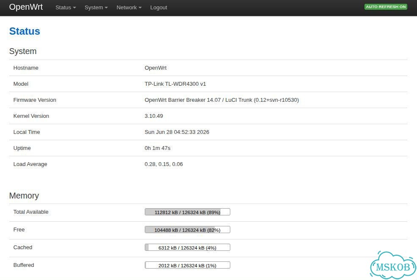Viewport: 417px width, 280px height.
Task: Click the Cached memory label
Action: [22, 247]
